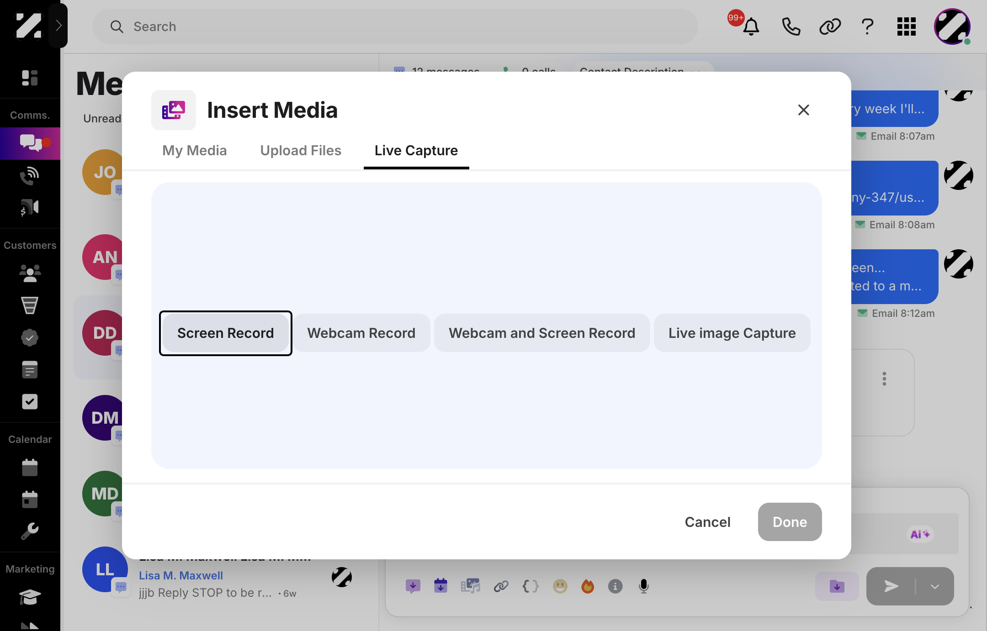Viewport: 987px width, 631px height.
Task: Open the verified badge icon in sidebar
Action: tap(30, 337)
